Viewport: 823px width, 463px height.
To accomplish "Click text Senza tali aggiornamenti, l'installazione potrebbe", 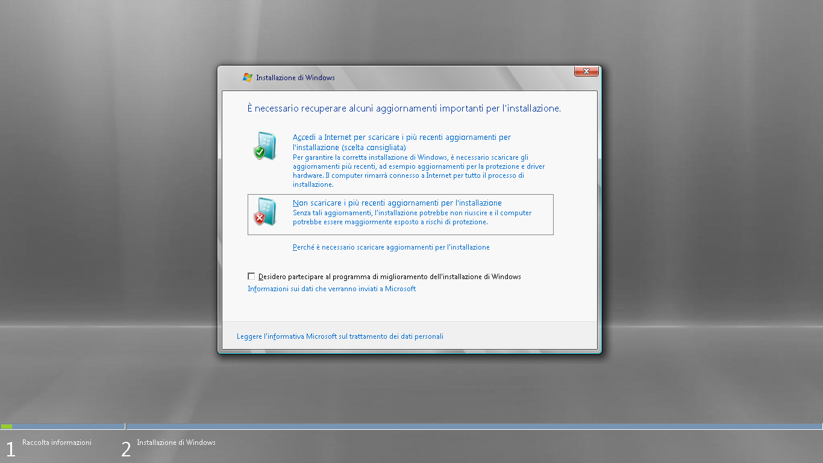I will pyautogui.click(x=412, y=217).
